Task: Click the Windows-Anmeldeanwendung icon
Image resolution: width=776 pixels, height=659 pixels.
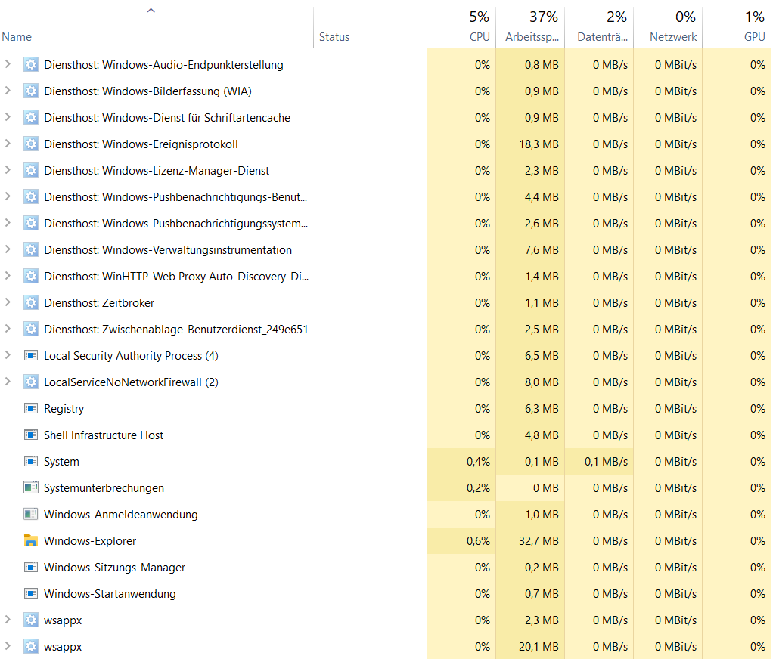Action: pos(31,514)
